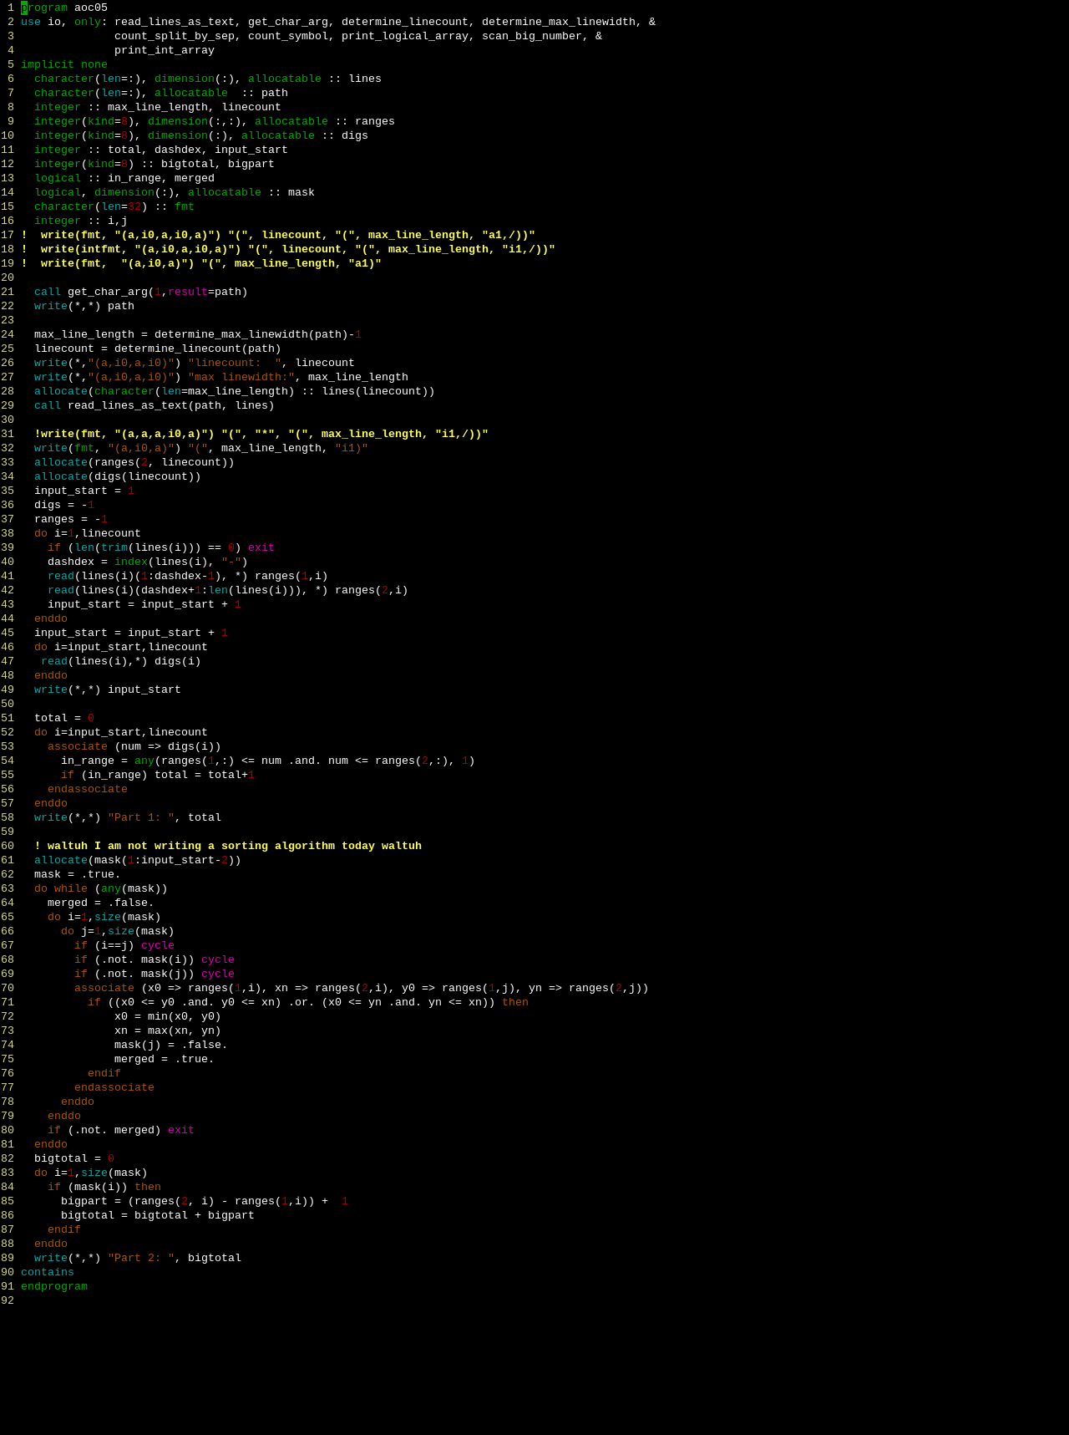Screen dimensions: 1069x1435
Task: Click the "Part 2: " string literal
Action: pyautogui.click(x=141, y=1258)
